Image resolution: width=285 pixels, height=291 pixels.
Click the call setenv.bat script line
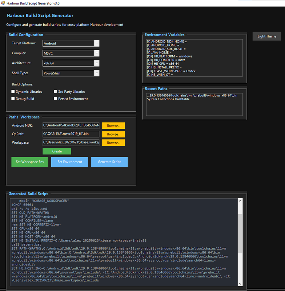26,244
